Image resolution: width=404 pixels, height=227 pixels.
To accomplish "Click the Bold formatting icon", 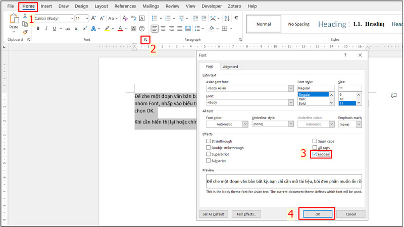I will [38, 29].
